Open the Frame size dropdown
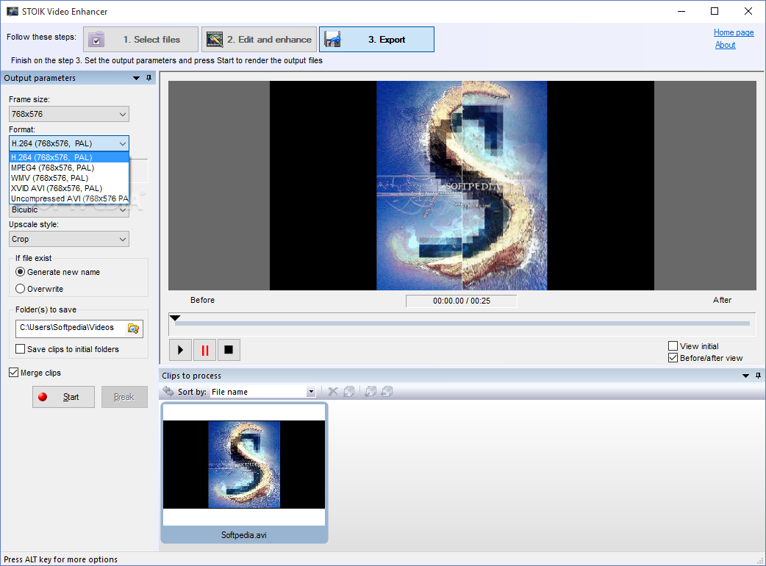The height and width of the screenshot is (566, 766). click(x=69, y=114)
